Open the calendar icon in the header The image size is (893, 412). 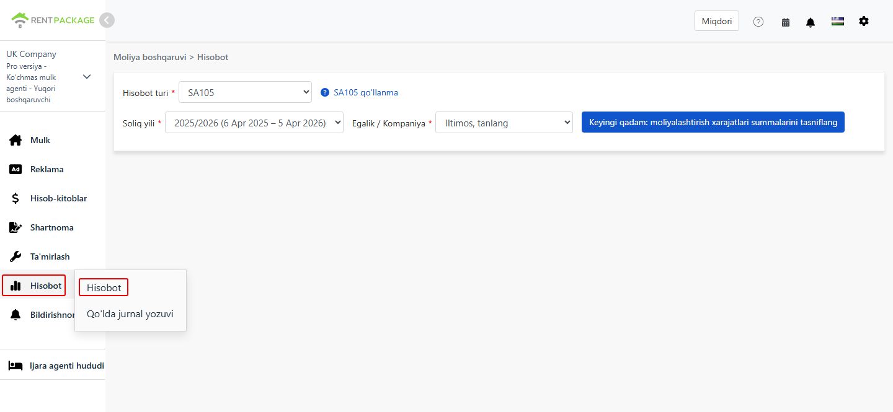coord(786,22)
